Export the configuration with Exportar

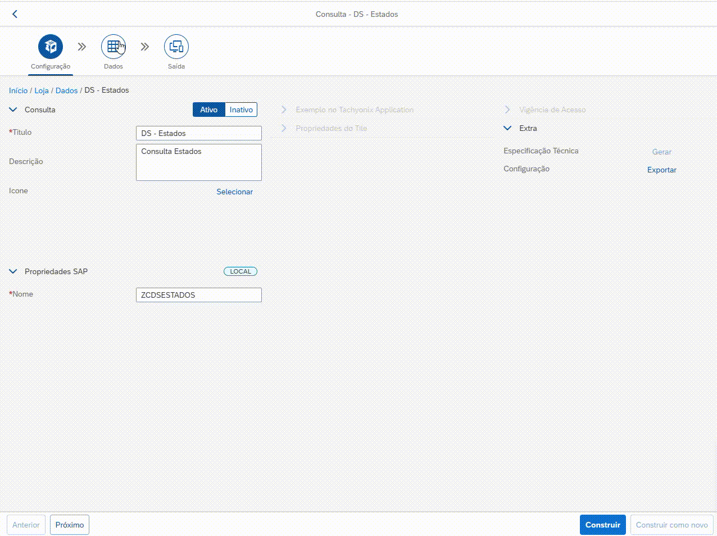pos(661,170)
